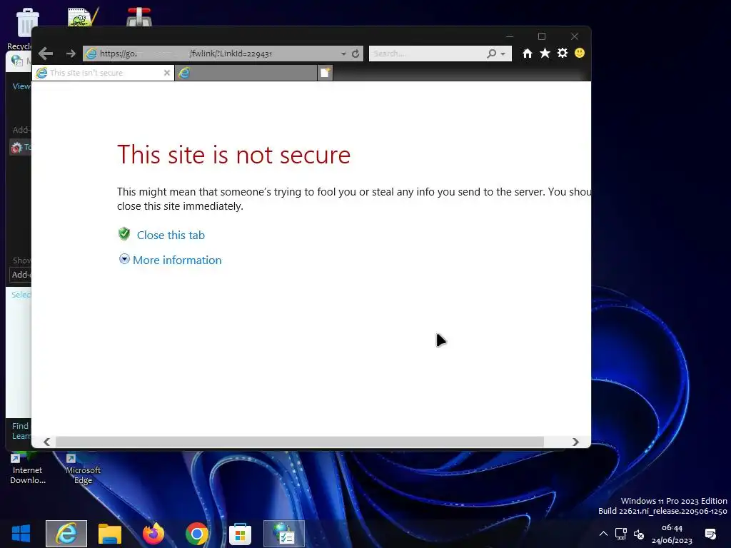This screenshot has height=548, width=731.
Task: Go forward with the forward arrow
Action: coord(71,54)
